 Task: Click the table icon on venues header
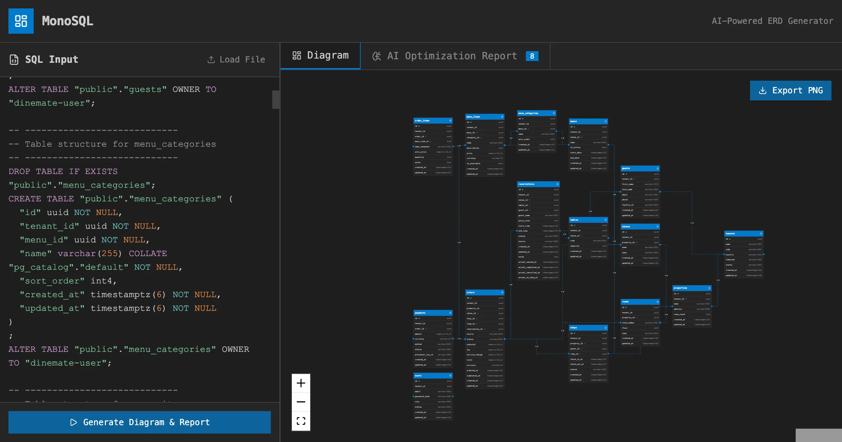(657, 227)
